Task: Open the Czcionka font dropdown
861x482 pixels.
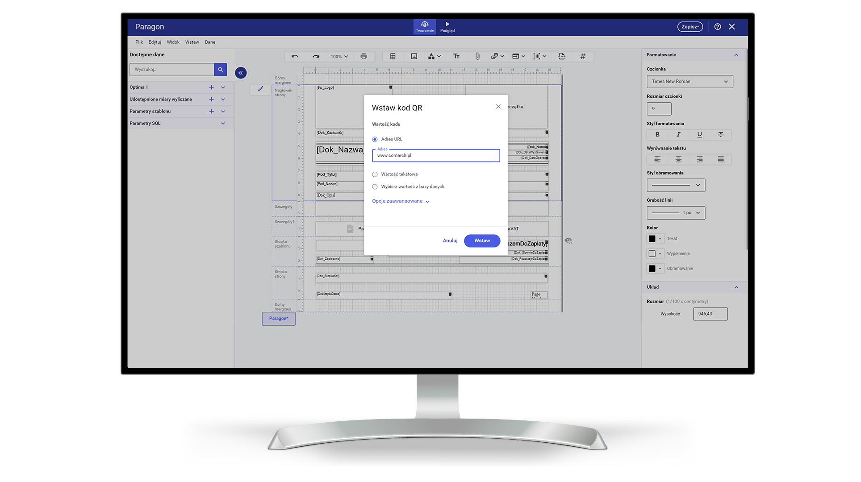Action: click(690, 82)
